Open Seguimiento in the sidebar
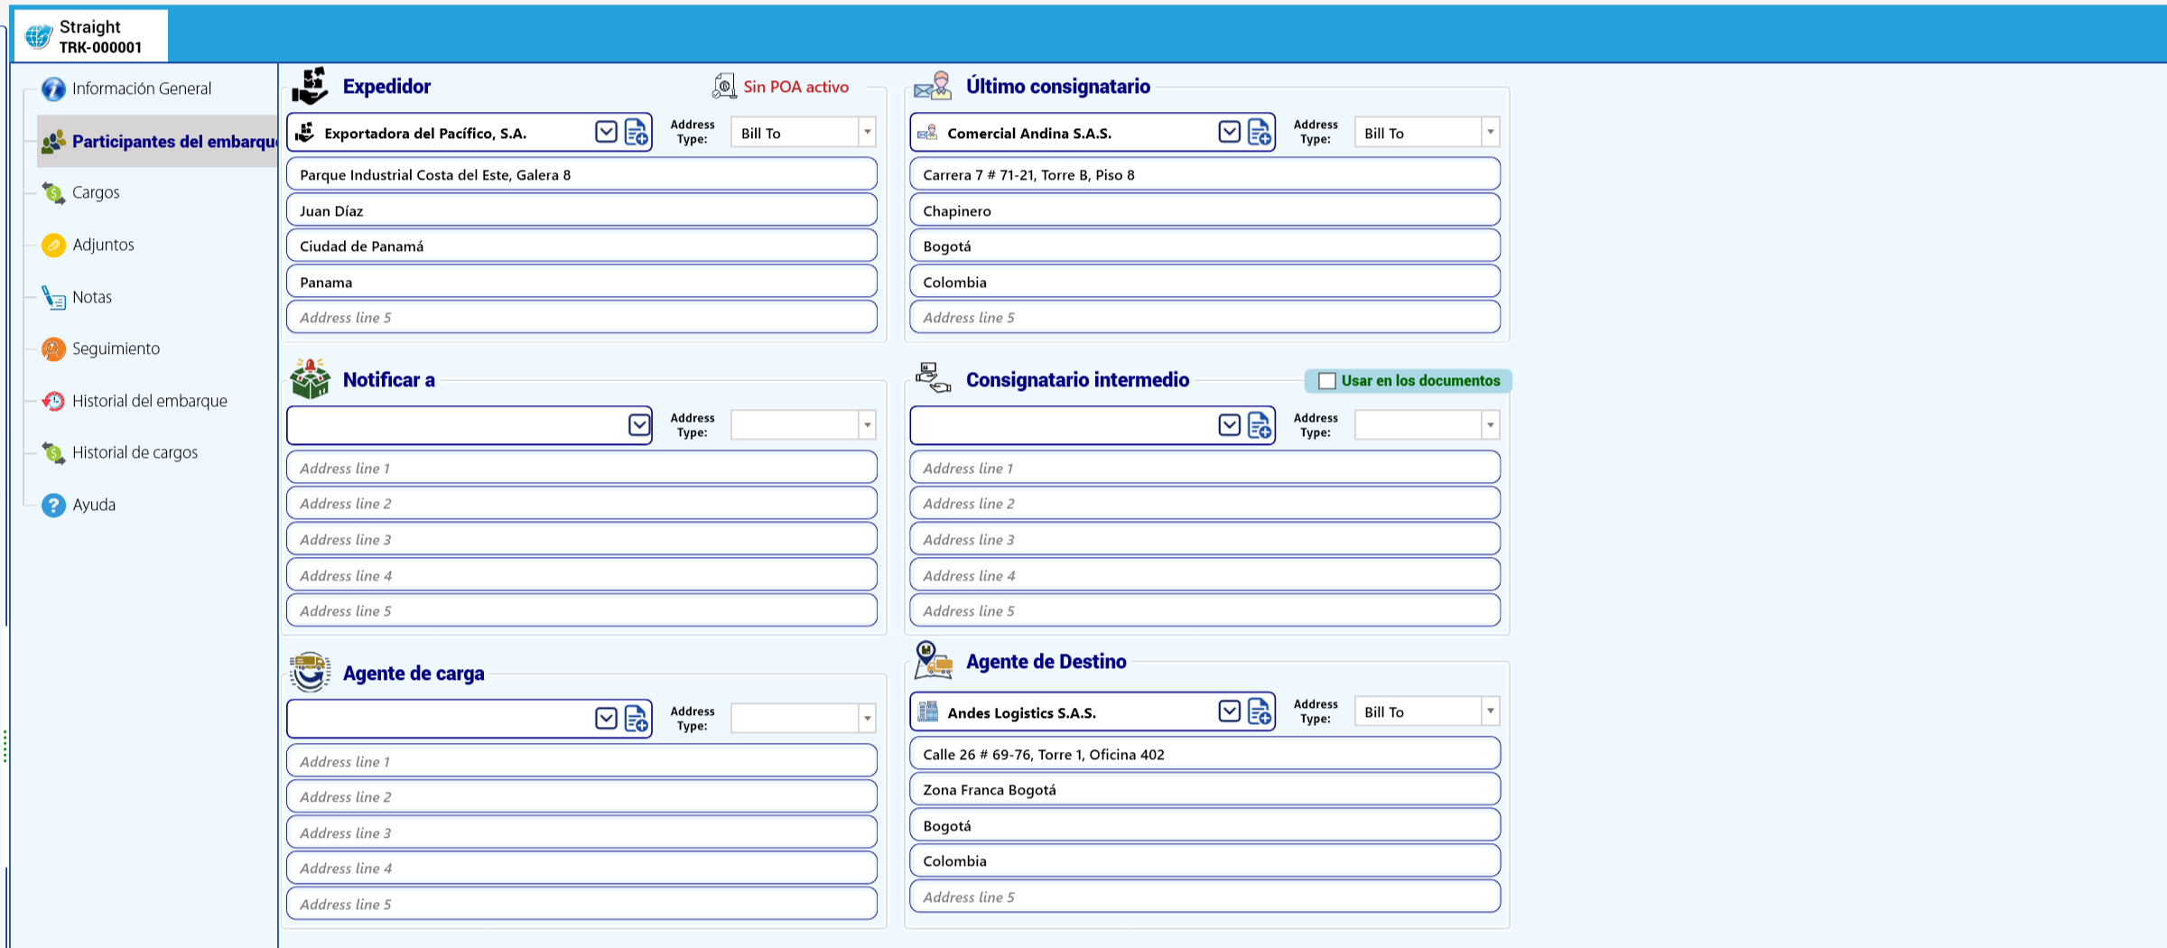The width and height of the screenshot is (2167, 948). click(x=116, y=349)
